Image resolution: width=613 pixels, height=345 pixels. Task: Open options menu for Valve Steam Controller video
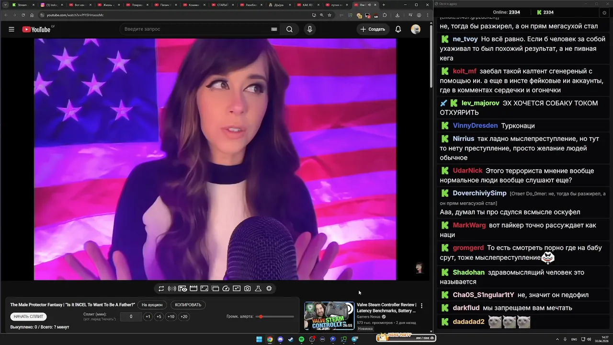click(x=421, y=306)
